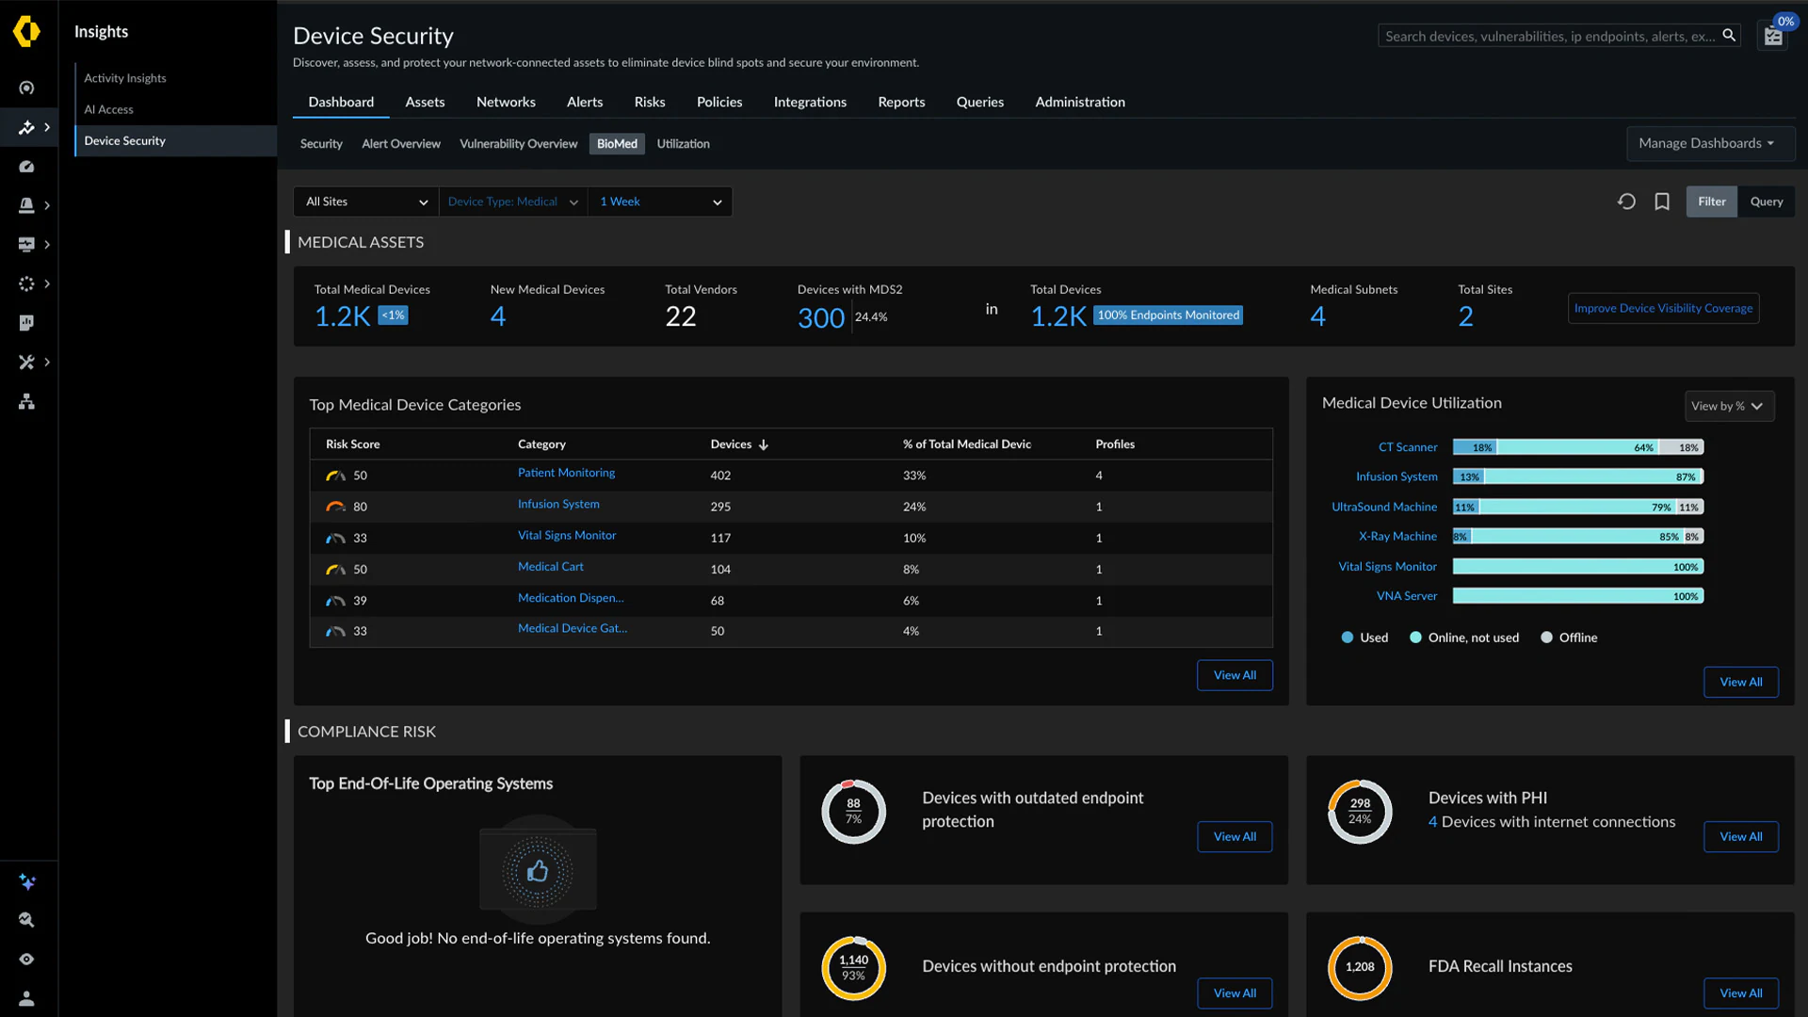Open the AI sparkles icon near the sidebar bottom
Viewport: 1808px width, 1017px height.
26,882
